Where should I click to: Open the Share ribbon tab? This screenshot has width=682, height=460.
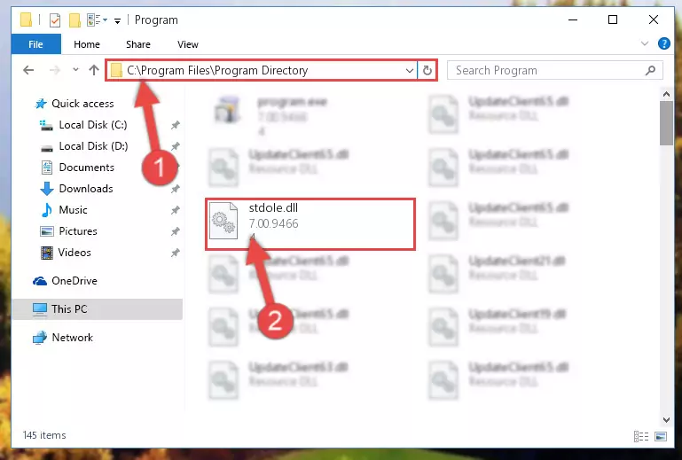point(137,44)
